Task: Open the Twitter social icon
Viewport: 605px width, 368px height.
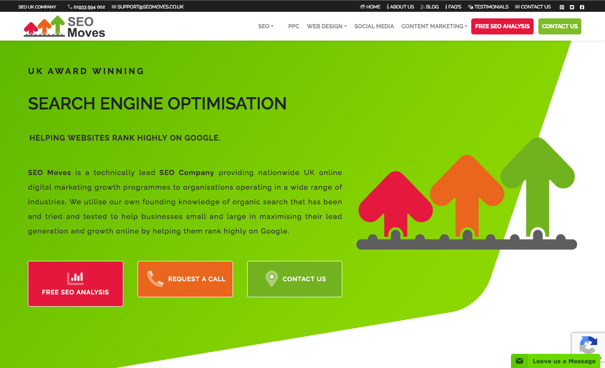Action: coord(572,7)
